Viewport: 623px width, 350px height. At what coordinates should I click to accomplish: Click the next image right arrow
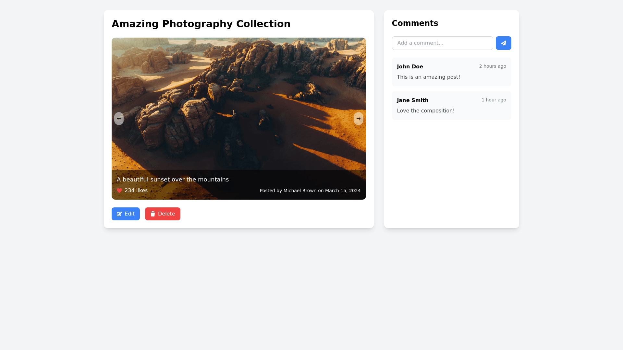click(x=358, y=119)
